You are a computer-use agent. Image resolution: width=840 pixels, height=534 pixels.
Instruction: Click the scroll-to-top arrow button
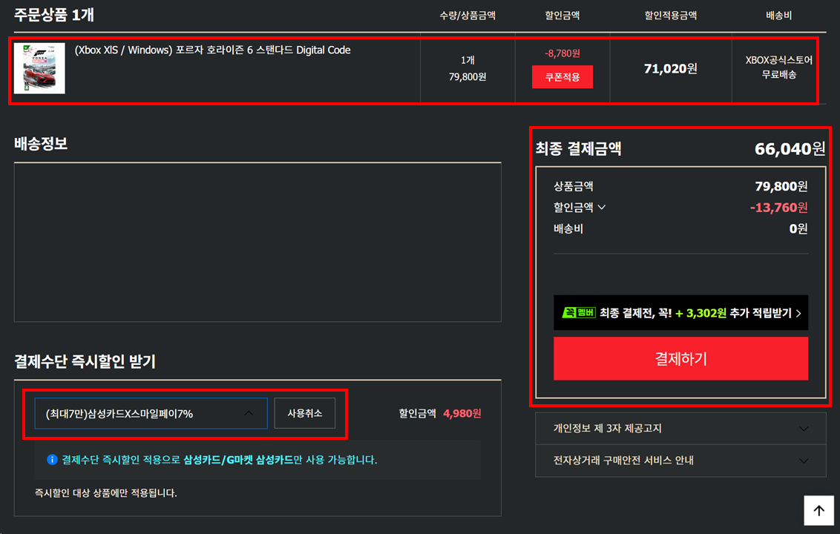pos(818,510)
